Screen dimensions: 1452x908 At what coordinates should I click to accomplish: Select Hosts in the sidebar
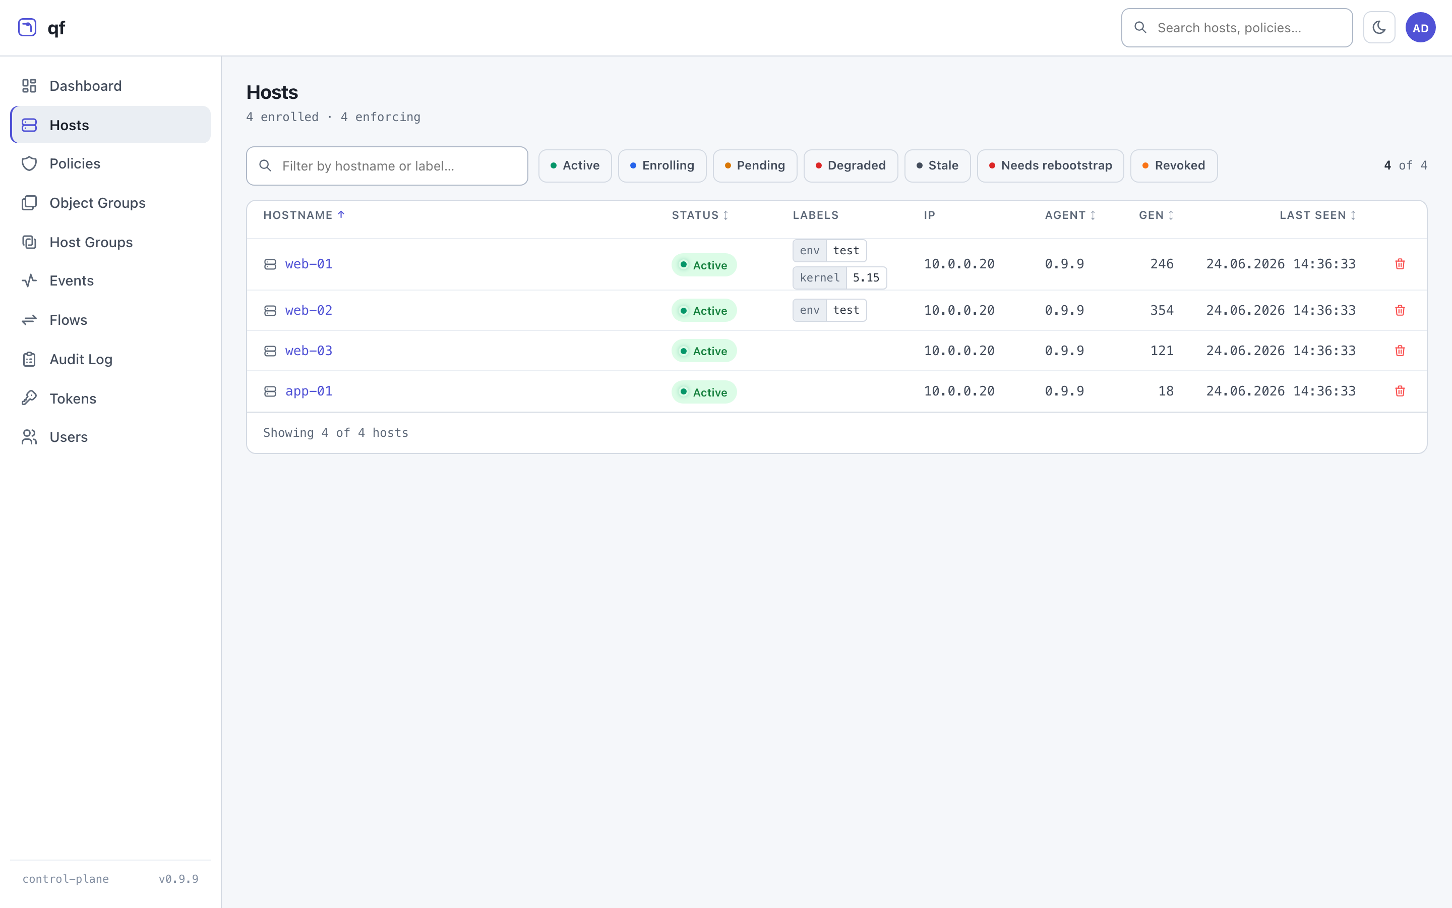(x=110, y=125)
